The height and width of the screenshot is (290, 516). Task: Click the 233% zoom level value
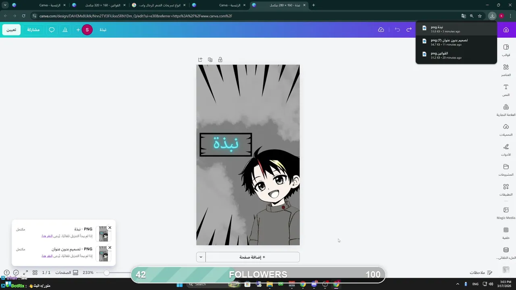88,273
